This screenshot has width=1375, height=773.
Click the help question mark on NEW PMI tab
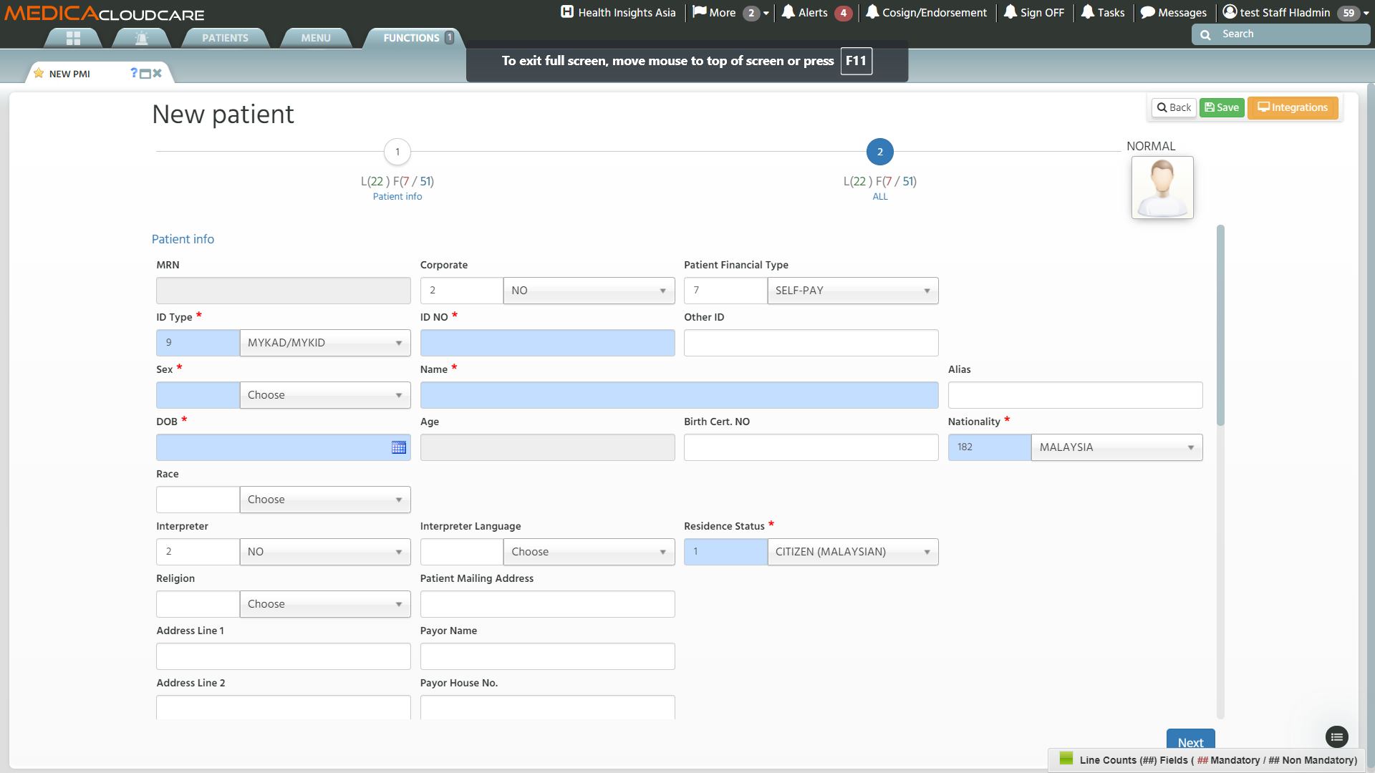(134, 73)
